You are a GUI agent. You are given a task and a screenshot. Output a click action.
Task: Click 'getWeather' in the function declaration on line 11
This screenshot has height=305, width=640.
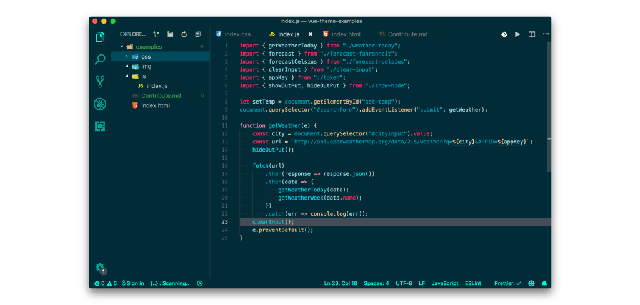click(284, 126)
